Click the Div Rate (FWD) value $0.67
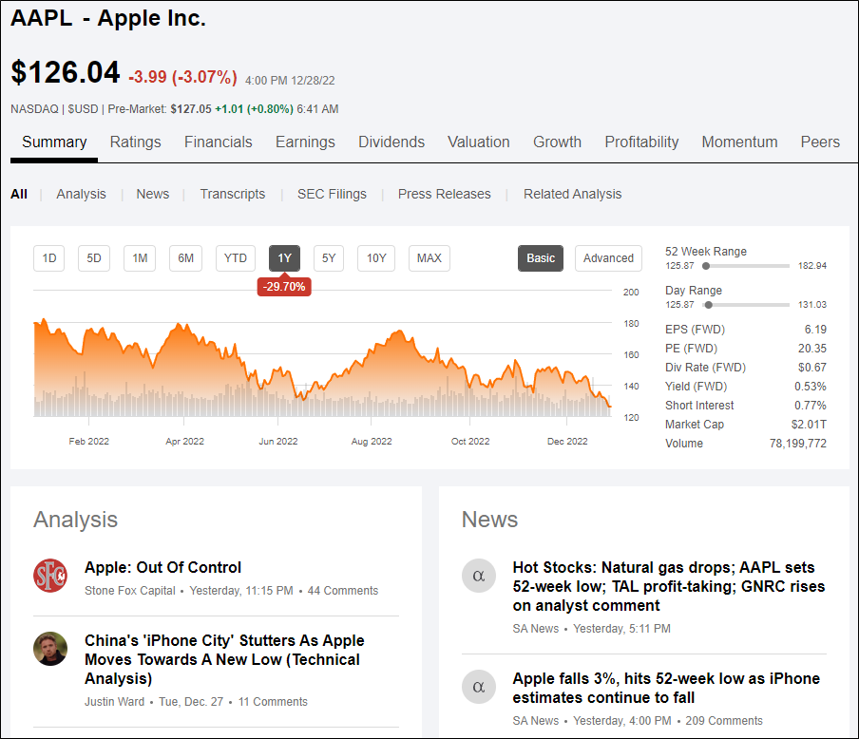Screen dimensions: 859x739 [x=811, y=368]
